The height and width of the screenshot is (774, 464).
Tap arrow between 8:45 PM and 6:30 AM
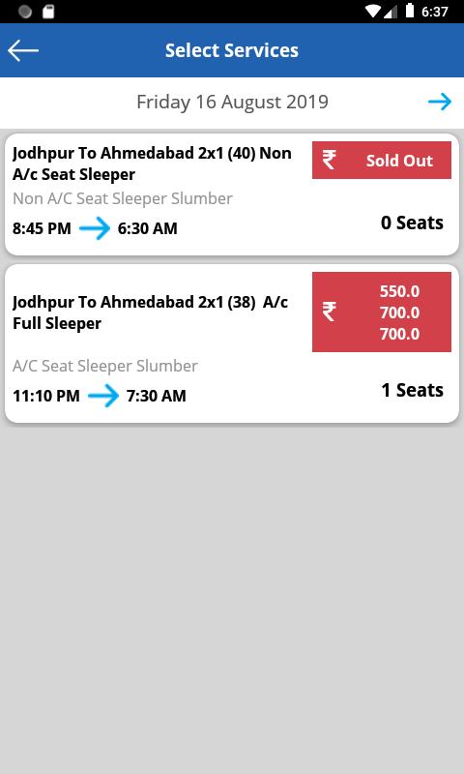point(95,228)
